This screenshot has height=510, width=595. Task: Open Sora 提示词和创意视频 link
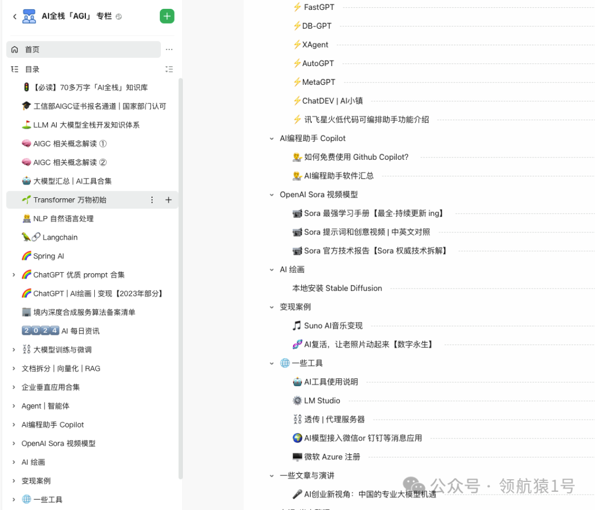367,232
